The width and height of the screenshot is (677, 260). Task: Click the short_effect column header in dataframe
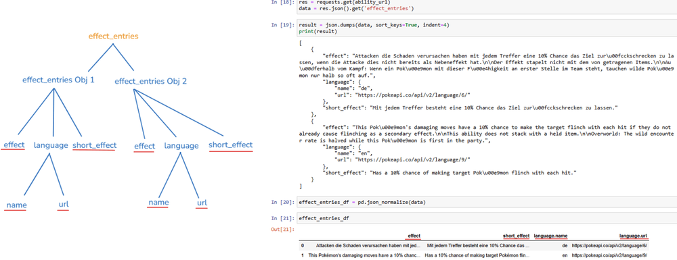pyautogui.click(x=517, y=236)
